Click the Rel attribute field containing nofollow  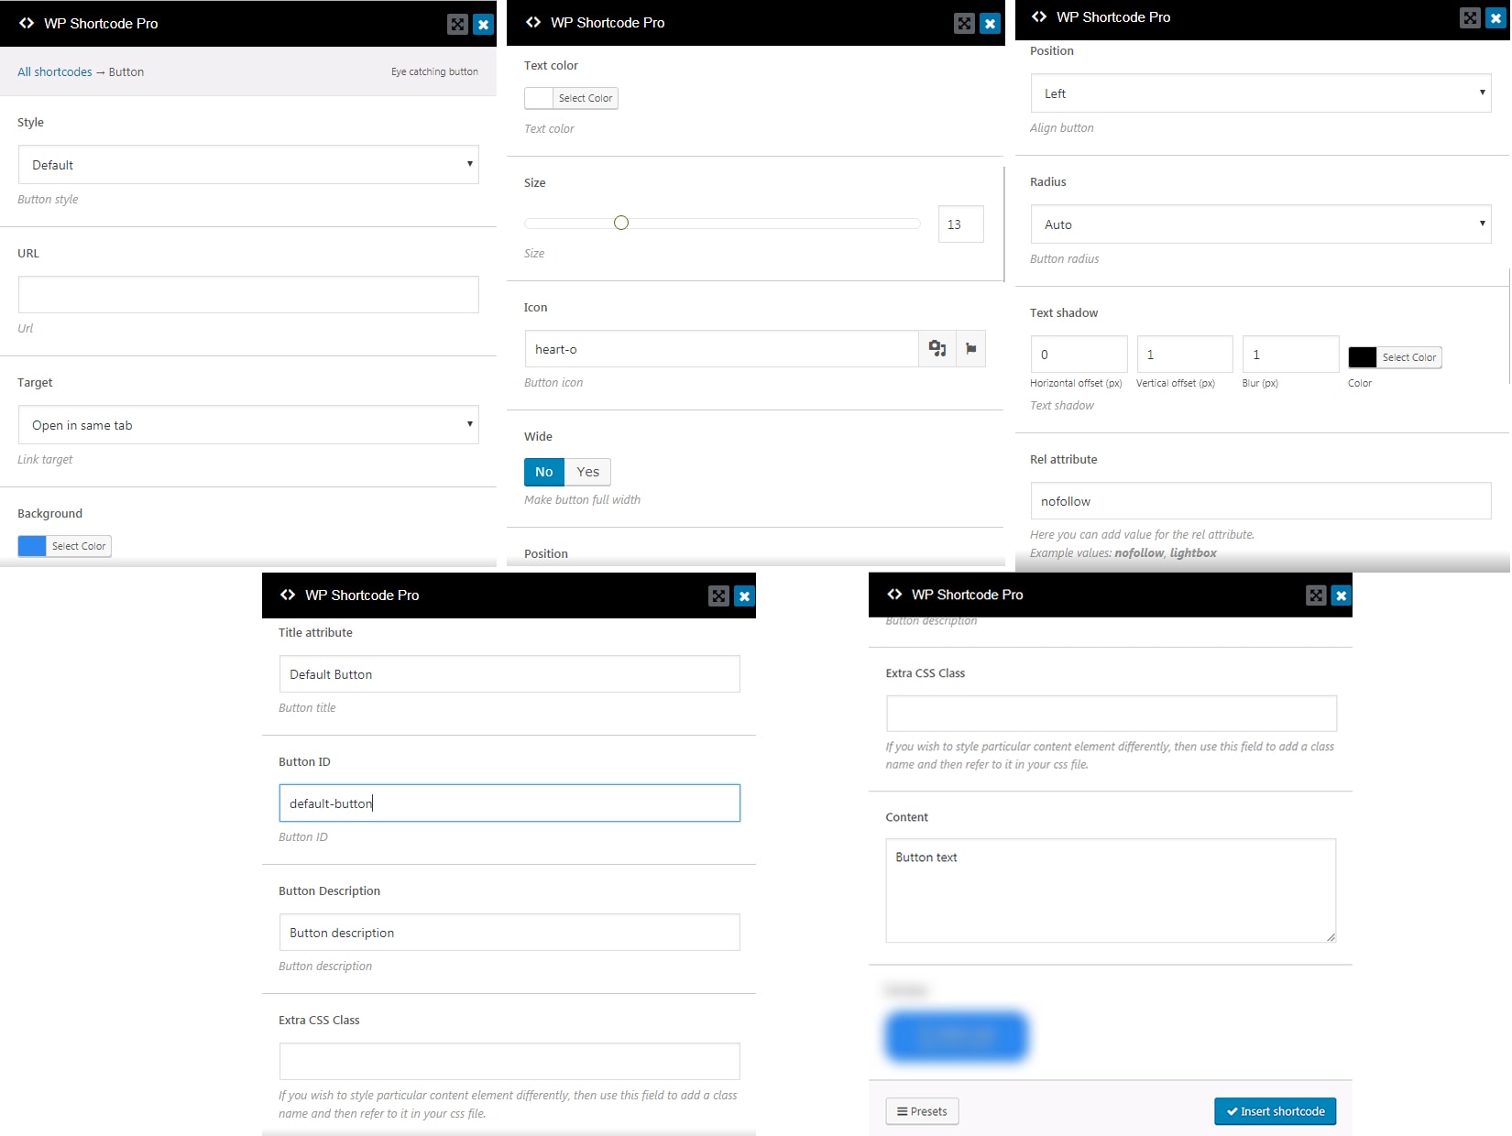click(x=1260, y=501)
